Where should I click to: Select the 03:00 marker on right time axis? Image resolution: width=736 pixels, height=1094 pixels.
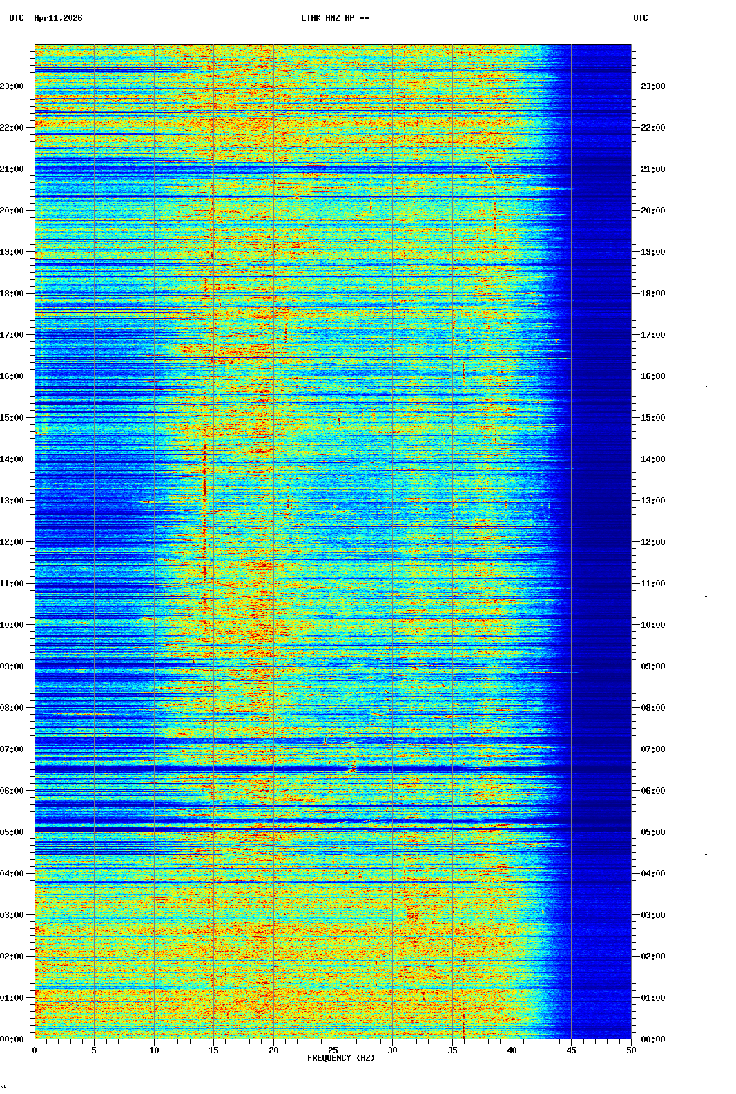[652, 915]
